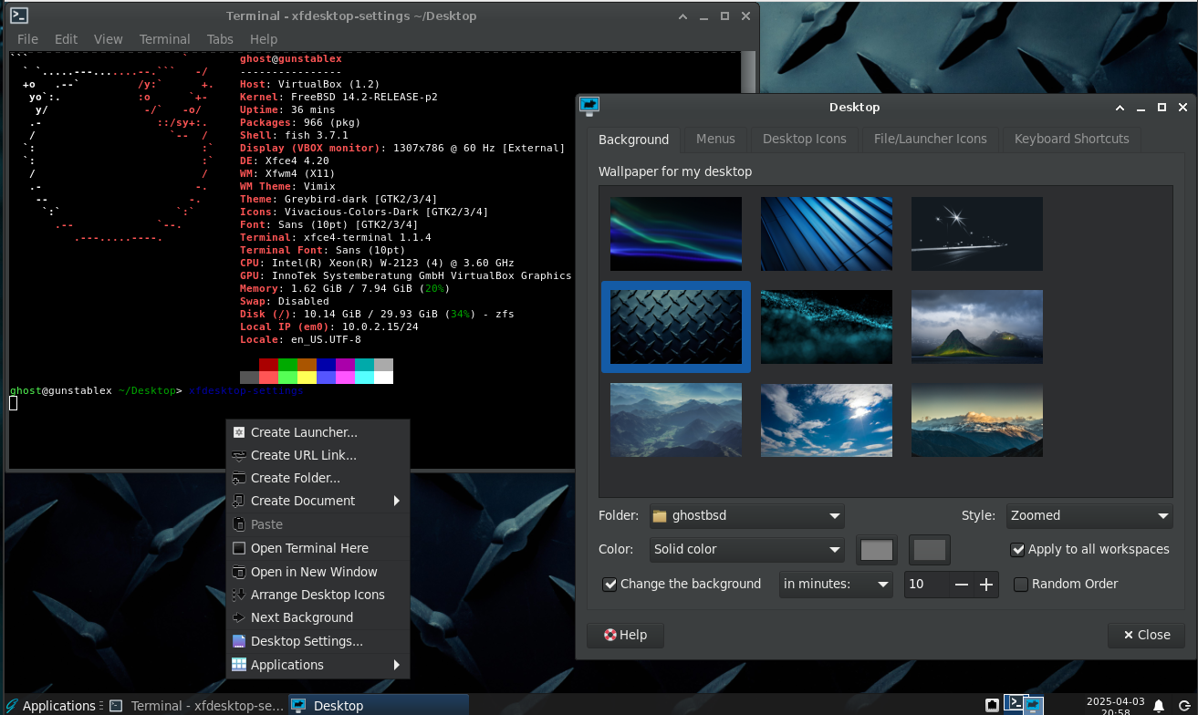Click the Open Terminal Here icon
Image resolution: width=1198 pixels, height=715 pixels.
point(239,548)
